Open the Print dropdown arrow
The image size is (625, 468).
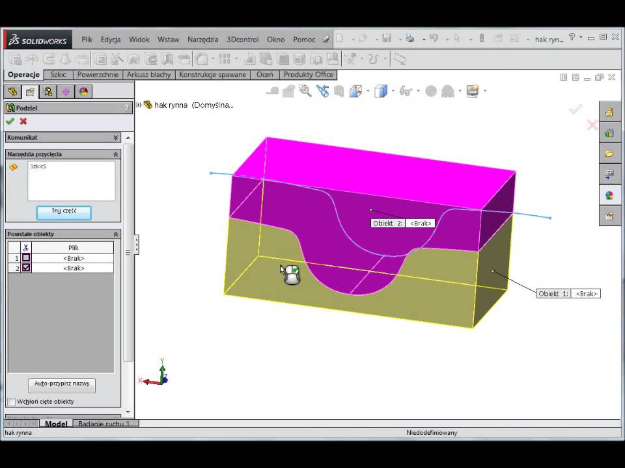pos(423,39)
